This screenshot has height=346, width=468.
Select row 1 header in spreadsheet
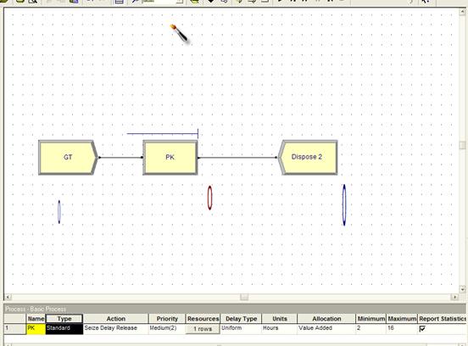click(15, 328)
